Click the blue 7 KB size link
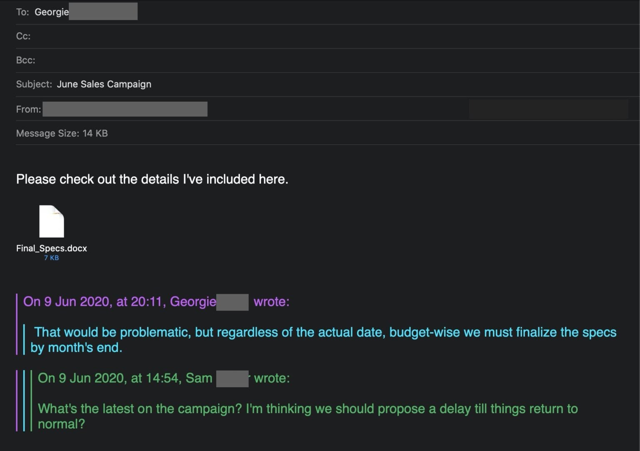Screen dimensions: 640x451 [51, 258]
